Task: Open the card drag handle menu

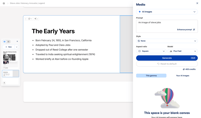Action: pos(26,19)
